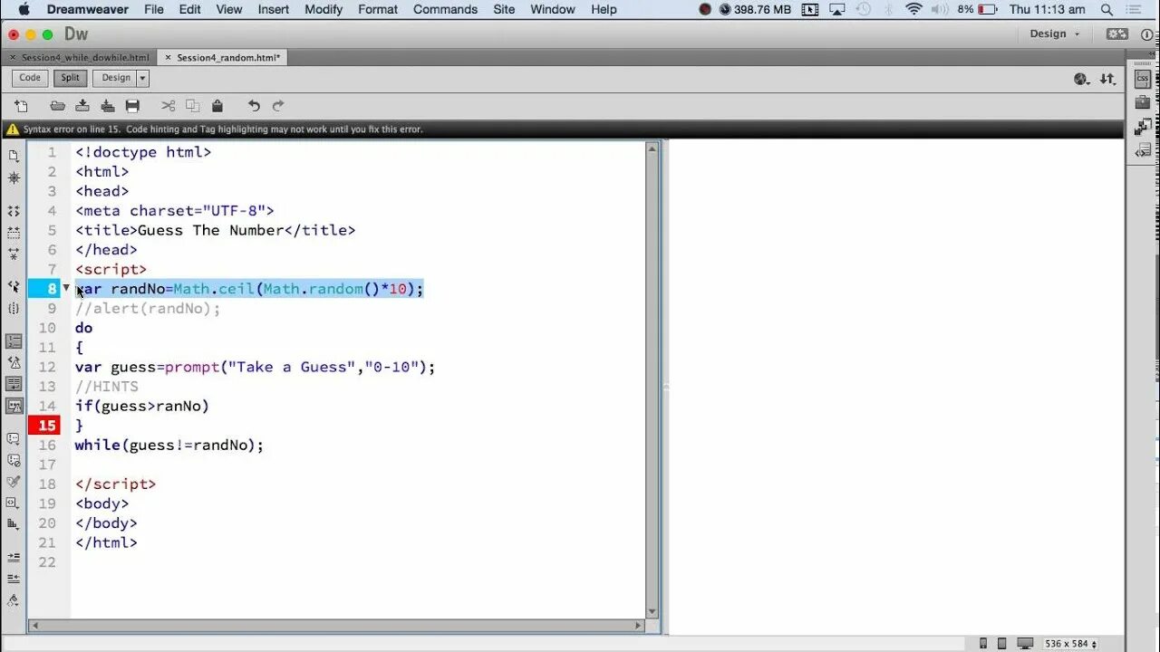Image resolution: width=1160 pixels, height=652 pixels.
Task: Toggle Syntax Error Alerts in info bar
Action: coord(14,407)
